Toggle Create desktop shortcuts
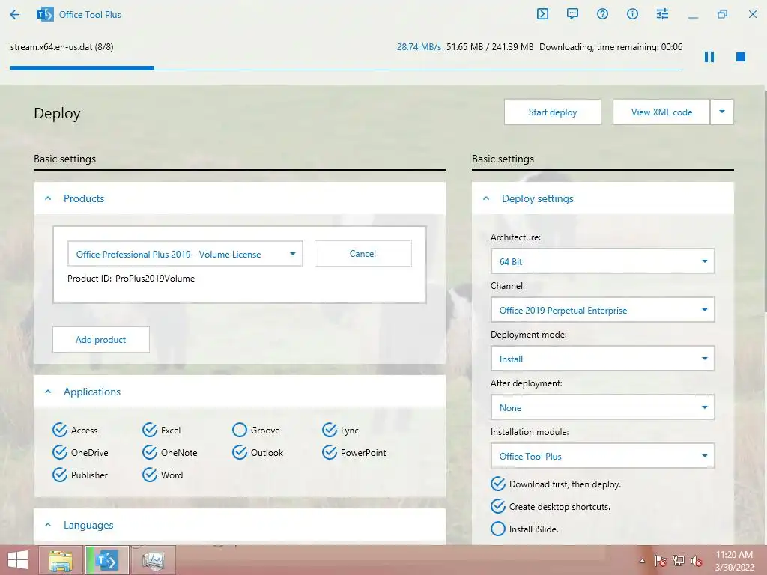 coord(498,507)
